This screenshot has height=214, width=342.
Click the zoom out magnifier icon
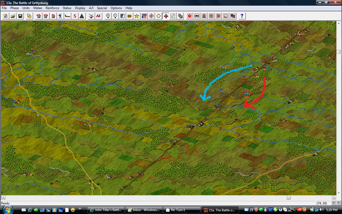pyautogui.click(x=115, y=16)
